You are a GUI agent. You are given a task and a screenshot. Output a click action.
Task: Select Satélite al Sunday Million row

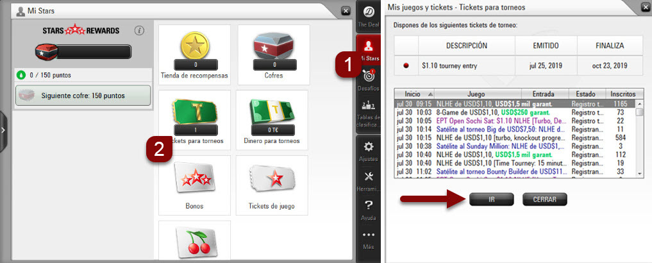coord(515,146)
